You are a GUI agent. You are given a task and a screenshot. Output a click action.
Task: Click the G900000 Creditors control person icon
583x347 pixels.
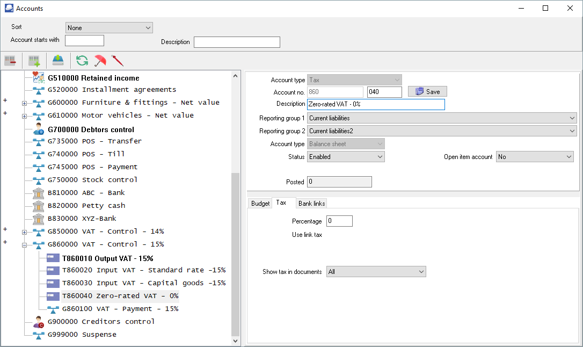38,322
